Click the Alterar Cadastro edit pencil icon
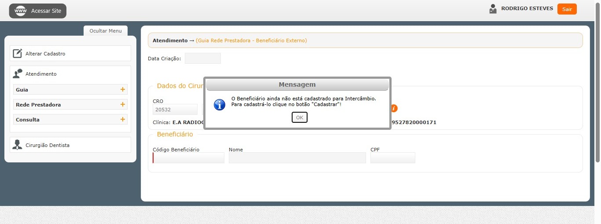This screenshot has width=601, height=224. tap(18, 53)
